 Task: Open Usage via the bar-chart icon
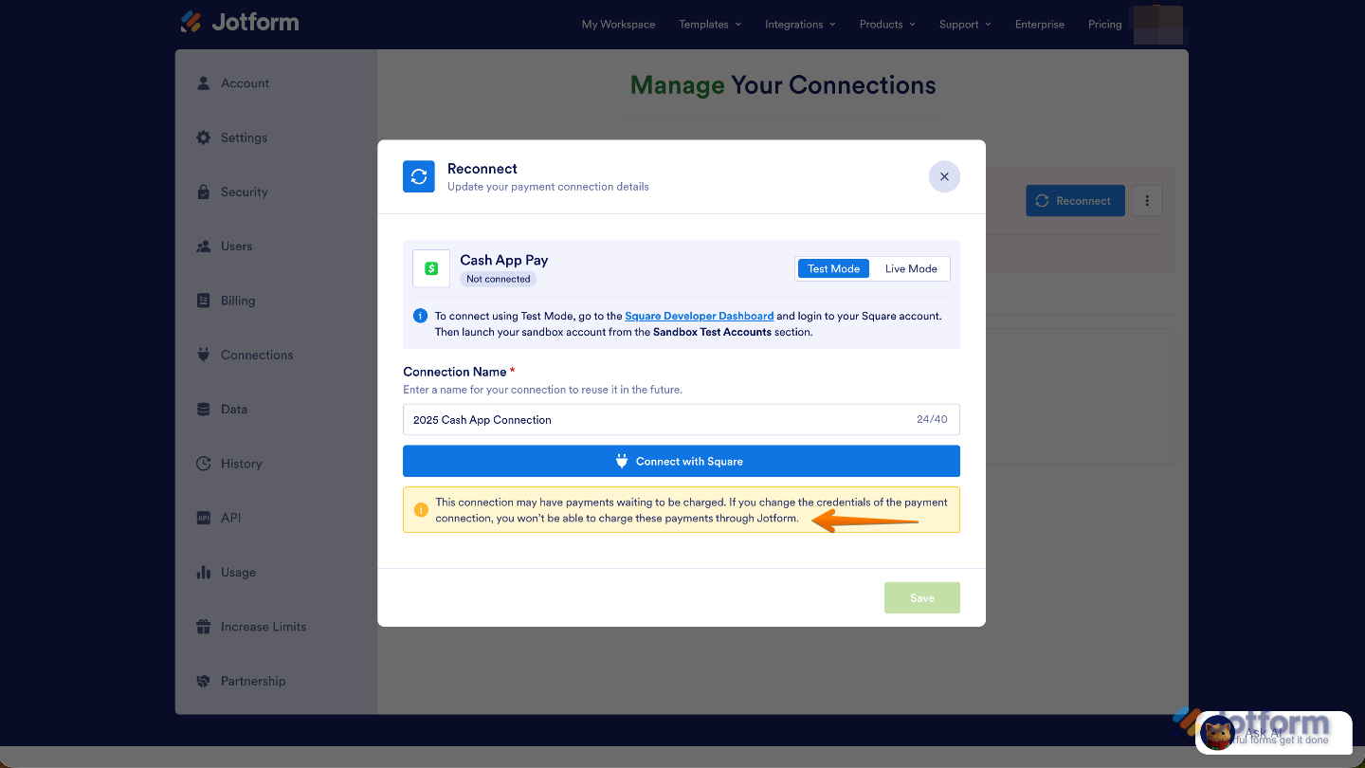203,572
